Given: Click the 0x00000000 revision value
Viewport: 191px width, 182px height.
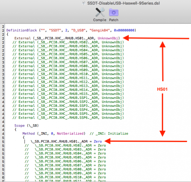Looking at the screenshot, I should [124, 30].
